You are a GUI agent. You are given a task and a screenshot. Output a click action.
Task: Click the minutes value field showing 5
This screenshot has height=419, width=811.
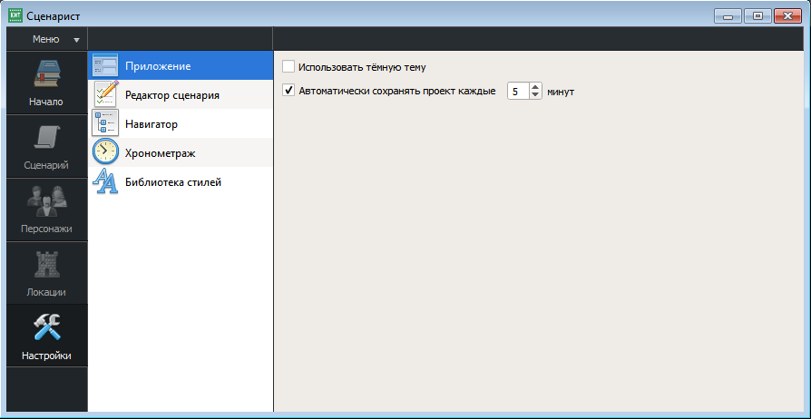(518, 91)
